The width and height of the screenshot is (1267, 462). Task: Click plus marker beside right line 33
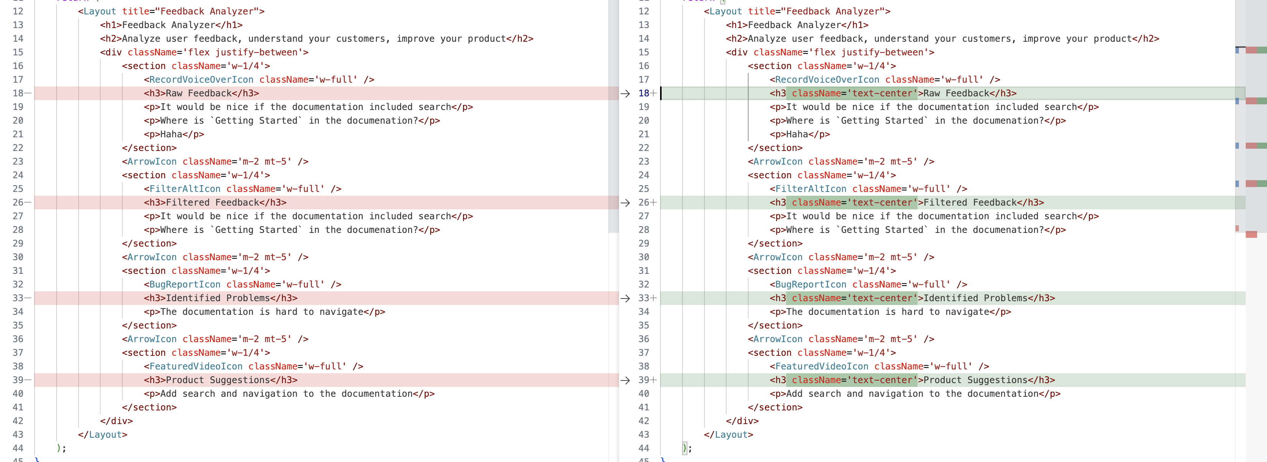[x=654, y=298]
